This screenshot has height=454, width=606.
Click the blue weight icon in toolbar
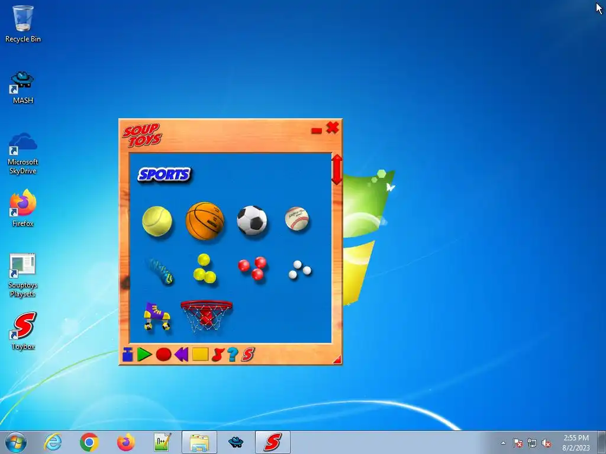[128, 355]
